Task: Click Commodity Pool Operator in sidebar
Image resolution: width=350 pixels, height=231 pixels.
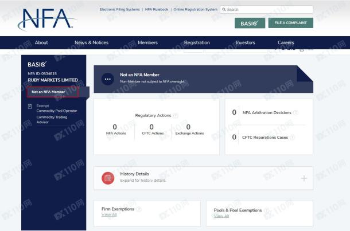Action: pyautogui.click(x=57, y=111)
